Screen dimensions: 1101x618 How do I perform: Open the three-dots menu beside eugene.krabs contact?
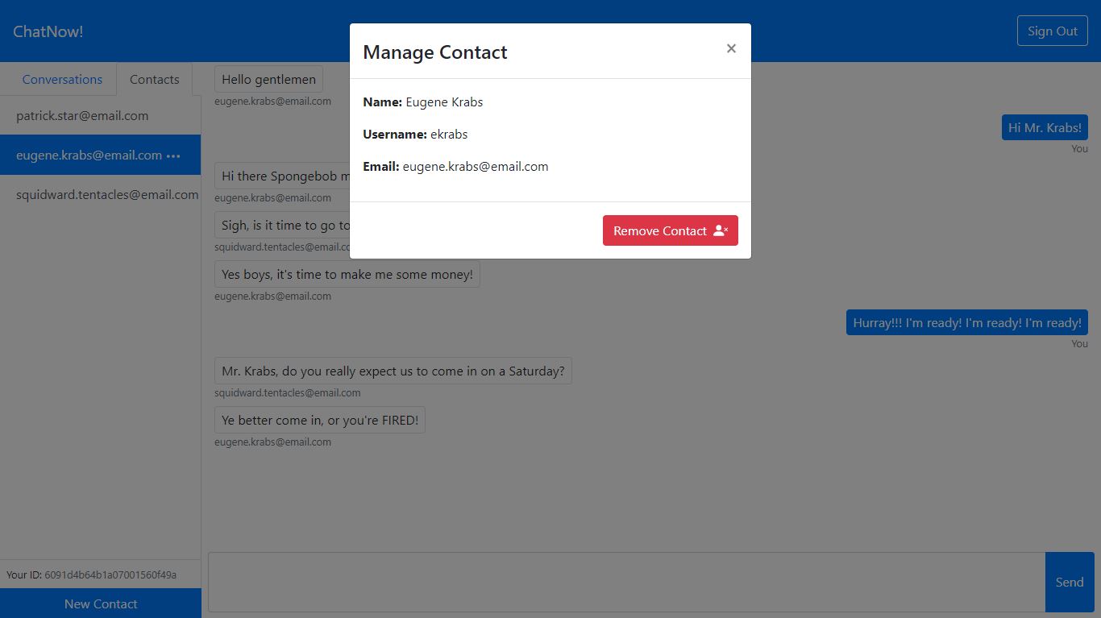pyautogui.click(x=173, y=156)
